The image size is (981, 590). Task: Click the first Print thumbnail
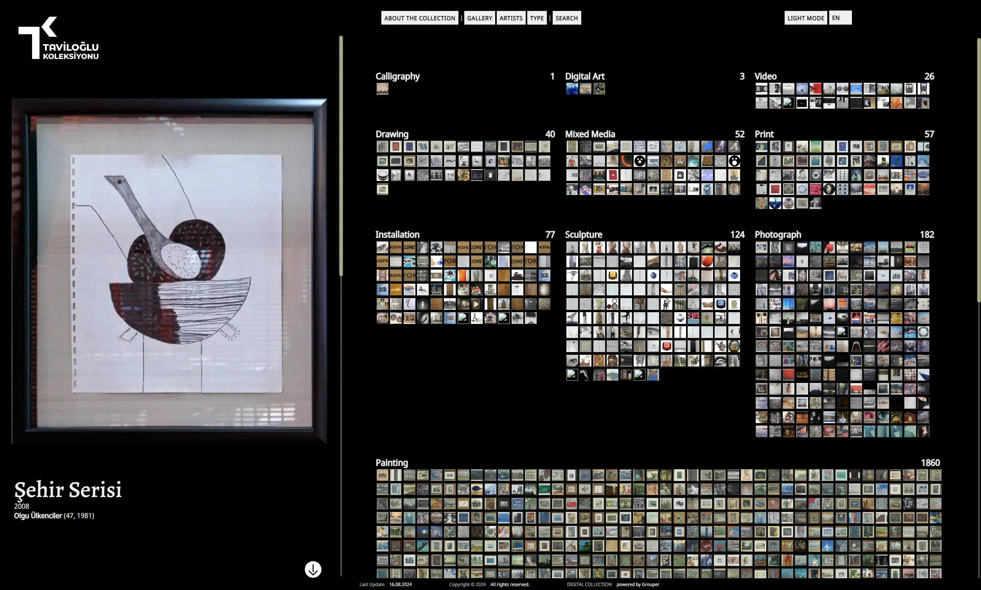761,147
